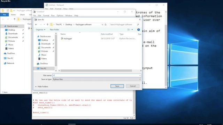
Task: Open the Run menu in IDLE editor
Action: point(53,16)
